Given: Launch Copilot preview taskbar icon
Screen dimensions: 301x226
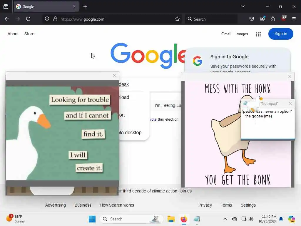Looking at the screenshot, I should [x=292, y=219].
